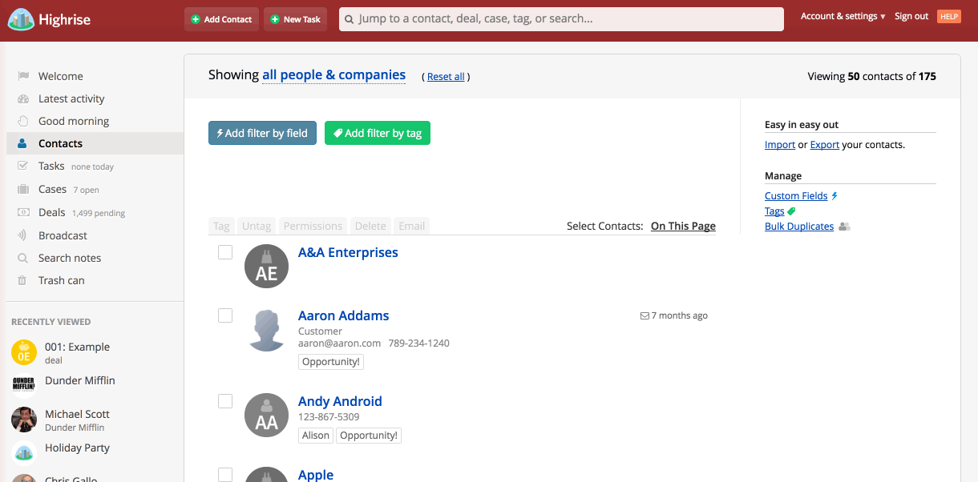Viewport: 978px width, 482px height.
Task: Open the all people & companies filter
Action: click(x=333, y=74)
